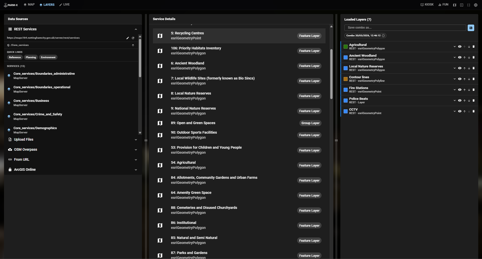The width and height of the screenshot is (482, 259).
Task: Click the Service Details vertical scrollbar
Action: pos(331,74)
